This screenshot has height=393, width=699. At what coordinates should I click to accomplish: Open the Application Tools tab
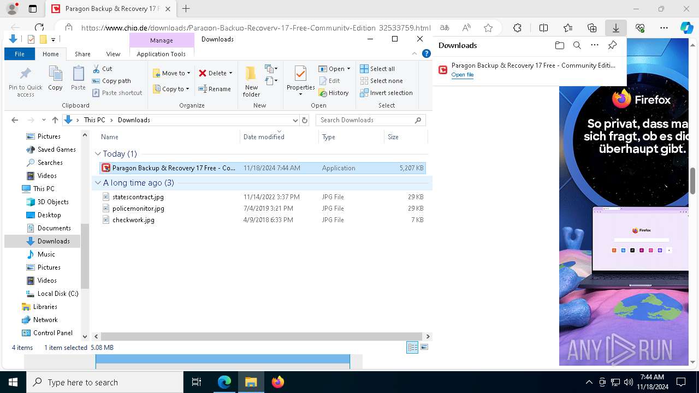click(x=161, y=54)
